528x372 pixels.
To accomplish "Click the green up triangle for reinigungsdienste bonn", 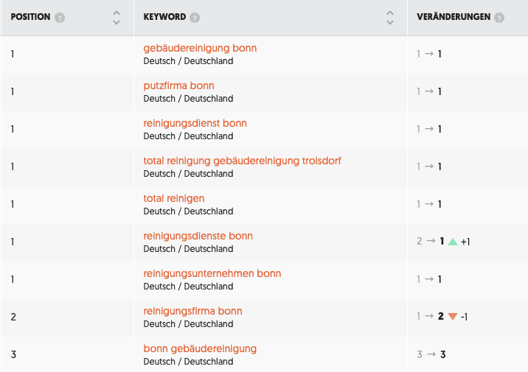I will tap(453, 242).
